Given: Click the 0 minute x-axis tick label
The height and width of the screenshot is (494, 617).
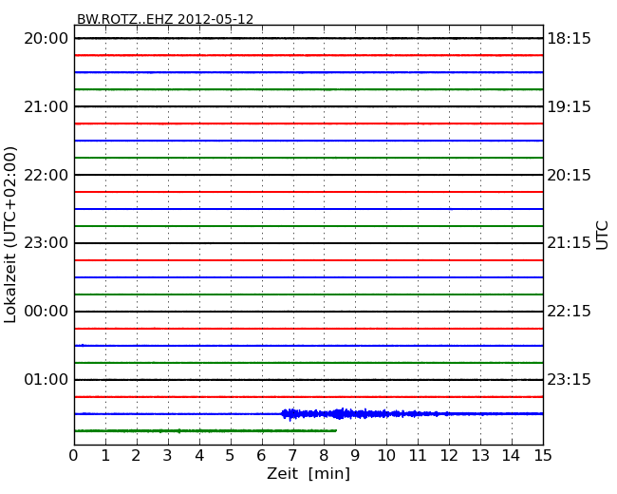Looking at the screenshot, I should coord(74,456).
